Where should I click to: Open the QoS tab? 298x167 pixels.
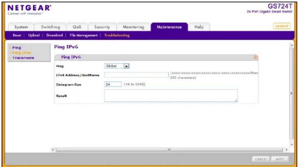pyautogui.click(x=77, y=27)
